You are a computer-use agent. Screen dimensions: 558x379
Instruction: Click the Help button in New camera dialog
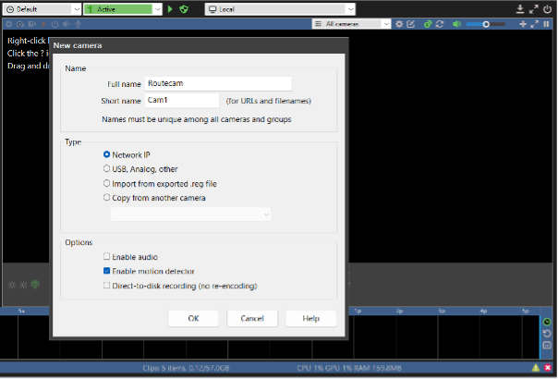(310, 318)
